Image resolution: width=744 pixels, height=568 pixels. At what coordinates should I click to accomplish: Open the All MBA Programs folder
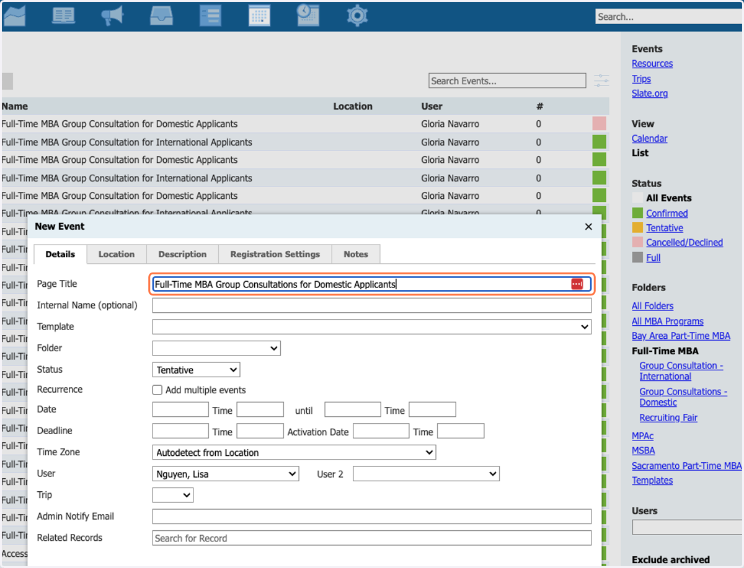pos(668,321)
